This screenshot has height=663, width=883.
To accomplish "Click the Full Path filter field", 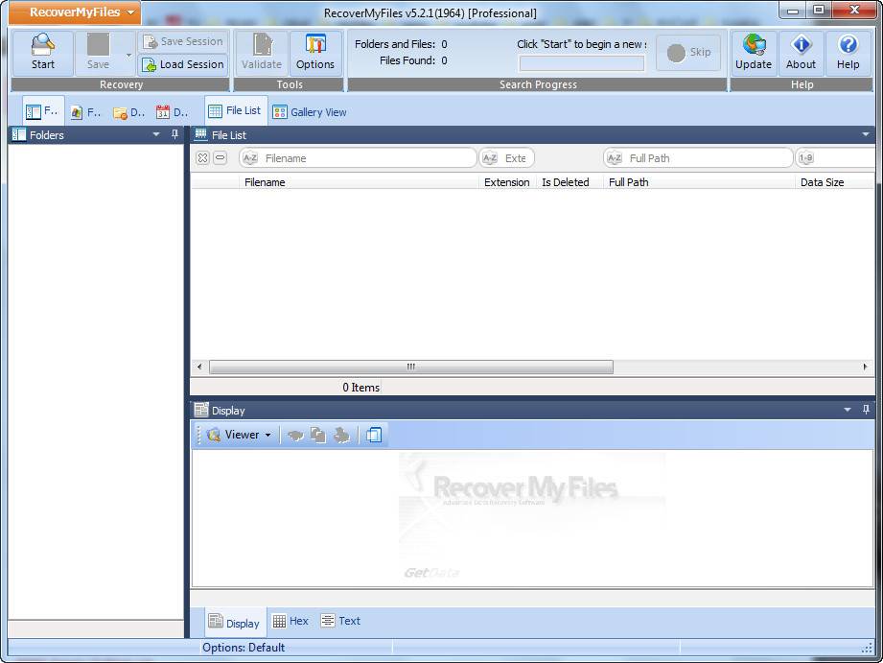I will tap(698, 158).
